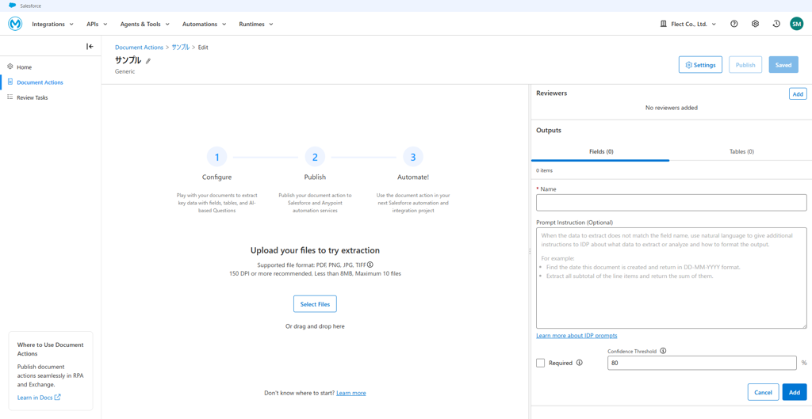Open the Flect Co., Ltd. organization dropdown
812x419 pixels.
pos(689,24)
